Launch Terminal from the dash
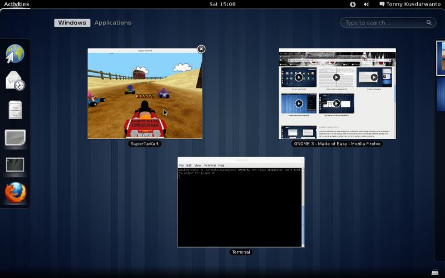The image size is (445, 278). [15, 165]
